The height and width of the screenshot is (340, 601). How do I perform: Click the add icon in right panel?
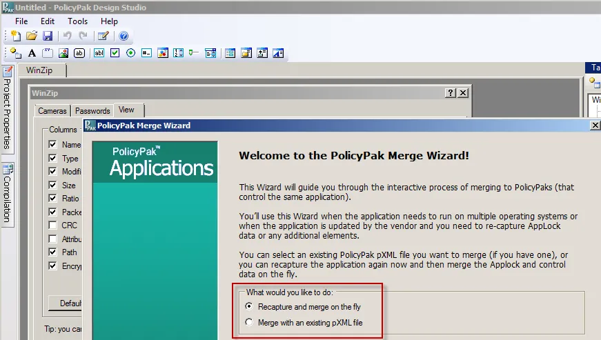(x=595, y=82)
